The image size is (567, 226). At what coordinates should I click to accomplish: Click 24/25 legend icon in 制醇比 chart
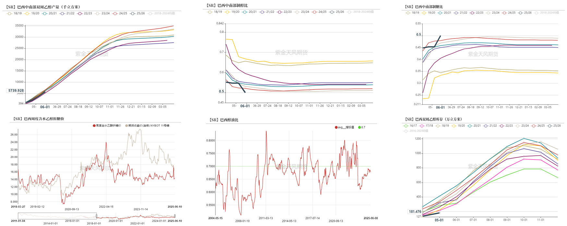(314, 12)
